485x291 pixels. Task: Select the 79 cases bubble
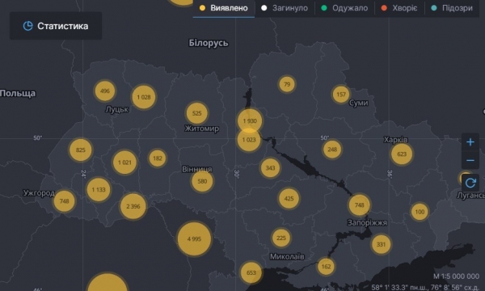pos(287,84)
